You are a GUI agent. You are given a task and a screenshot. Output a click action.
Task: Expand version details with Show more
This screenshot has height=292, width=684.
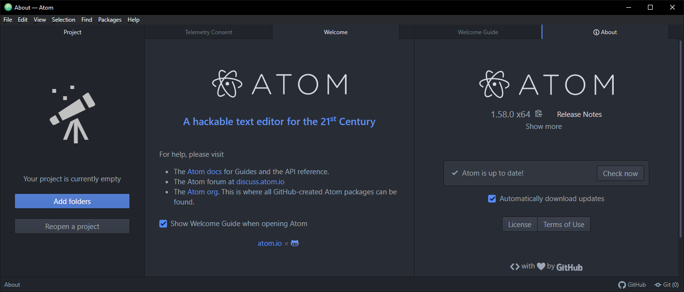tap(543, 127)
